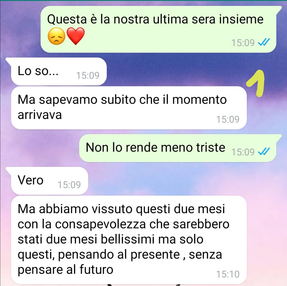Tap read checkmarks beside 'Non lo rende meno triste'
The image size is (287, 286).
coord(264,152)
